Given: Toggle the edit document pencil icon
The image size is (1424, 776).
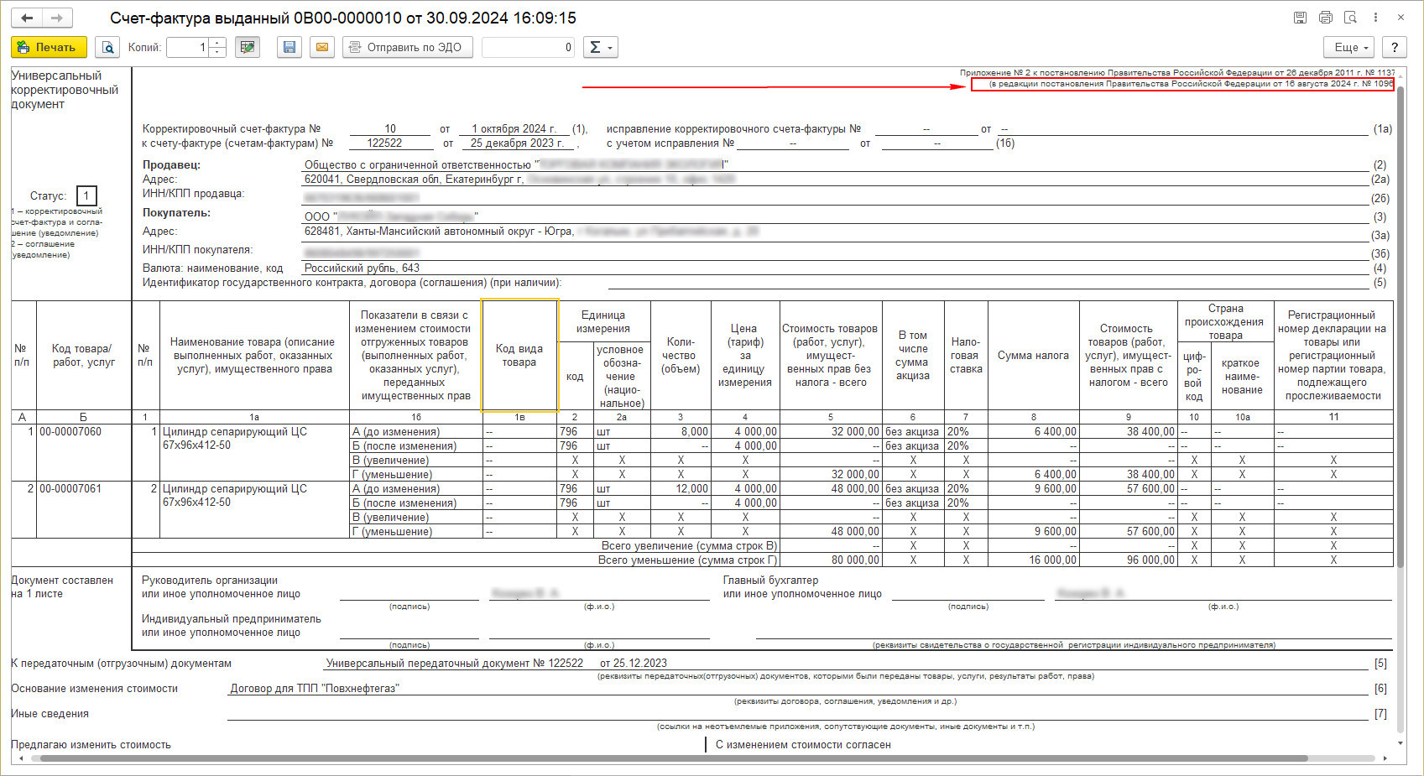Looking at the screenshot, I should (x=247, y=48).
